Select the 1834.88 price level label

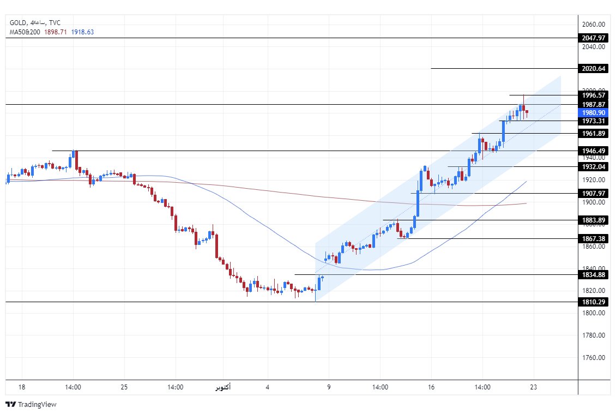tap(593, 275)
